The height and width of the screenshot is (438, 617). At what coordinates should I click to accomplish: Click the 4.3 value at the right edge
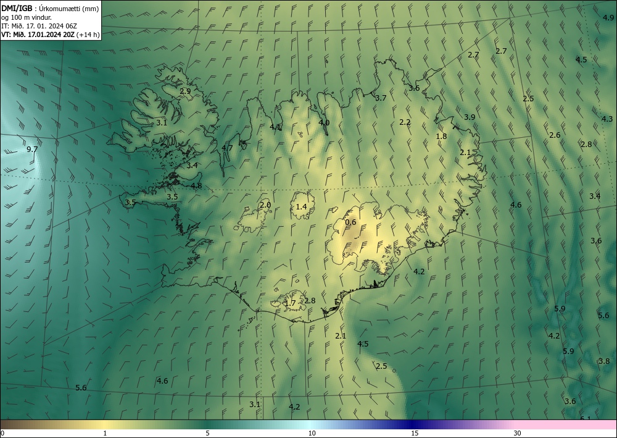tap(607, 119)
